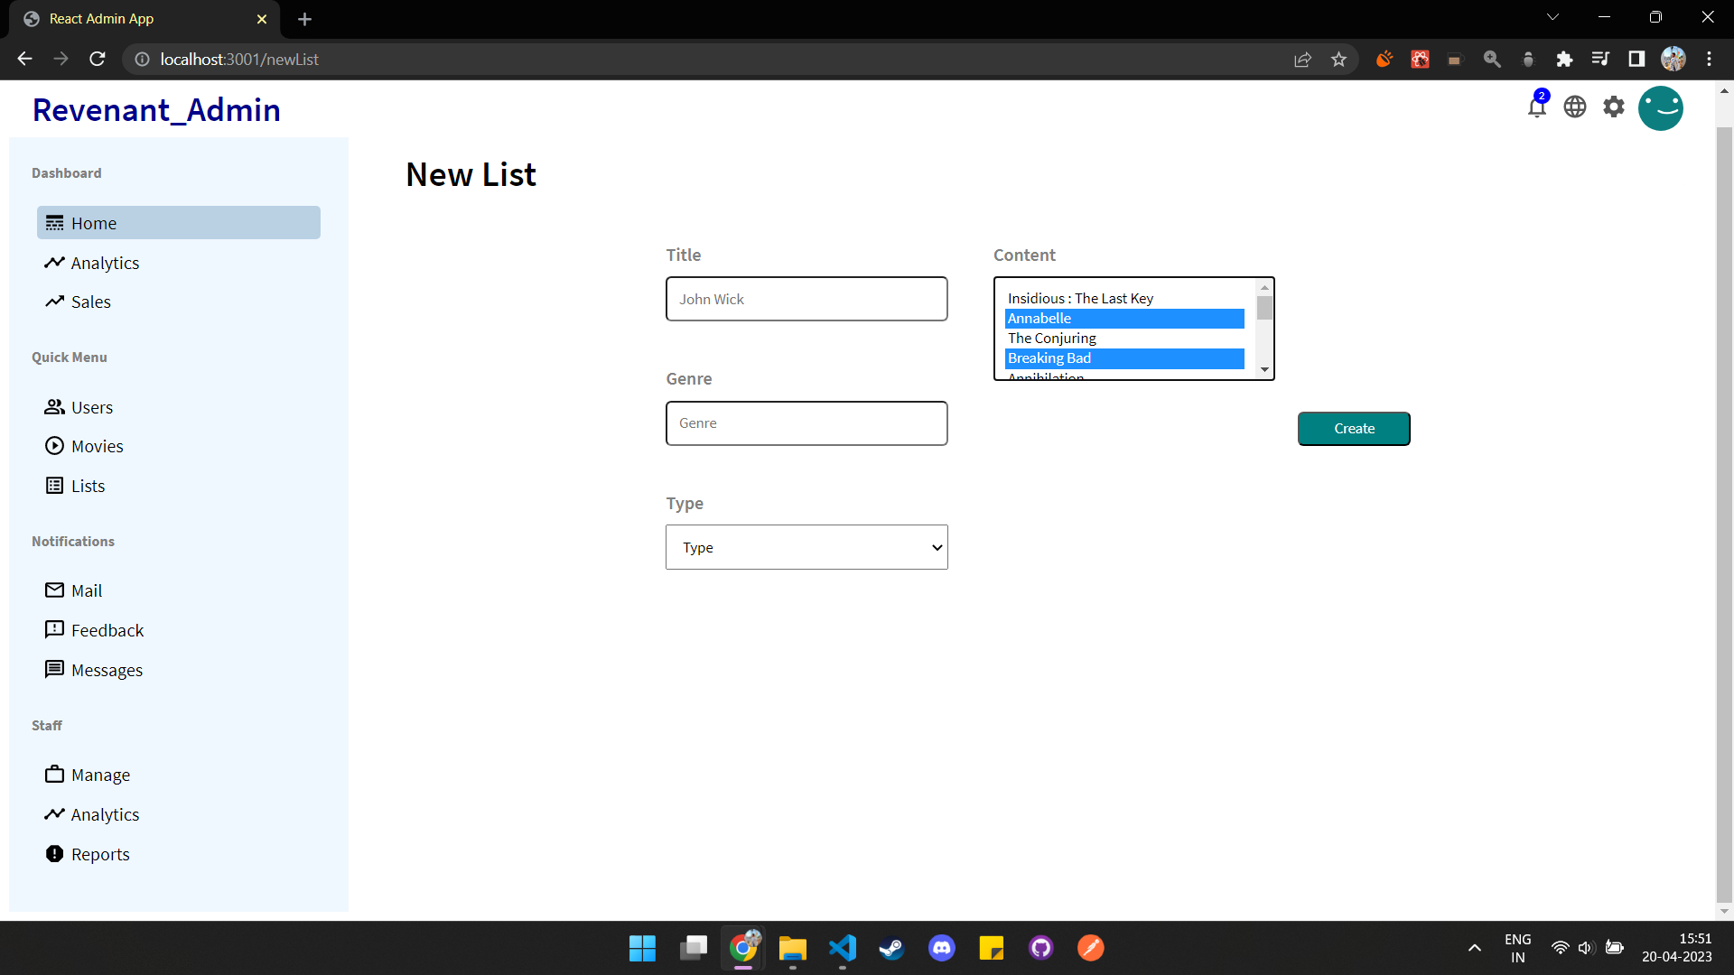Open Feedback menu item

[x=107, y=630]
